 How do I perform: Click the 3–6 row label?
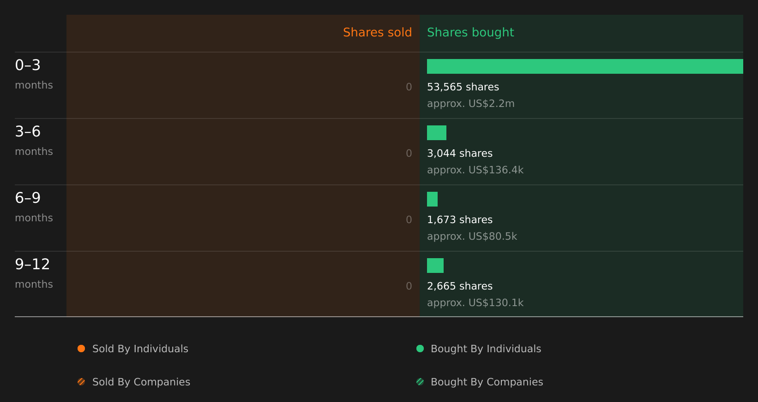pos(28,131)
